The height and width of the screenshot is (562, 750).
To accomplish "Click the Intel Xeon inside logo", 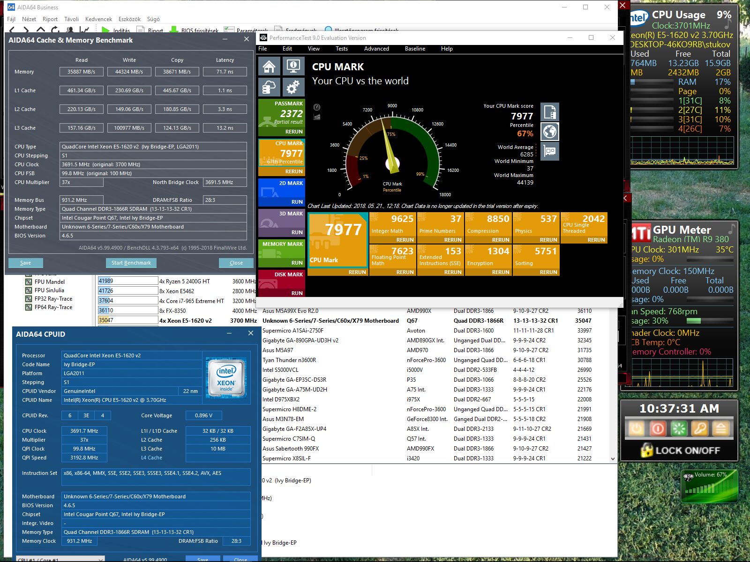I will click(226, 378).
